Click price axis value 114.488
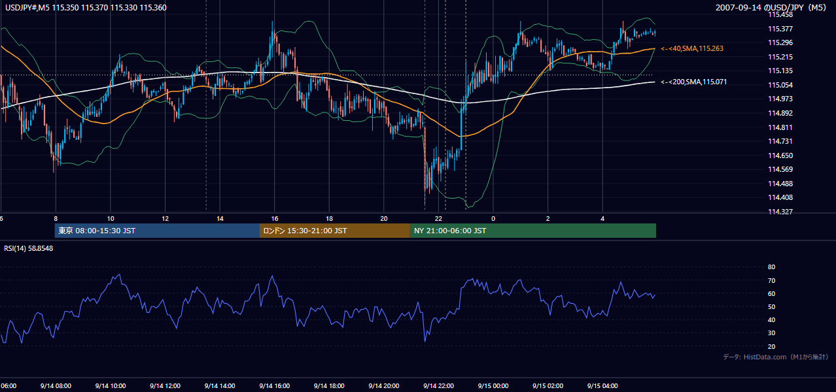836x392 pixels. coord(780,184)
